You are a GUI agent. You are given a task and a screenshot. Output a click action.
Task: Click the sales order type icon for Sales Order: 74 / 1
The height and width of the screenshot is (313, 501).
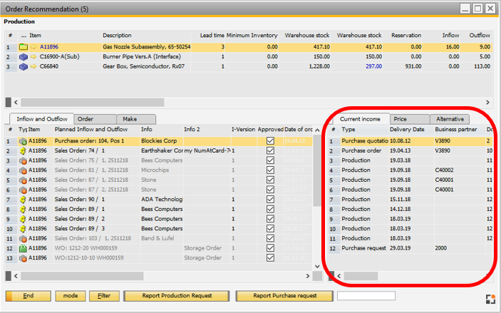(x=23, y=151)
